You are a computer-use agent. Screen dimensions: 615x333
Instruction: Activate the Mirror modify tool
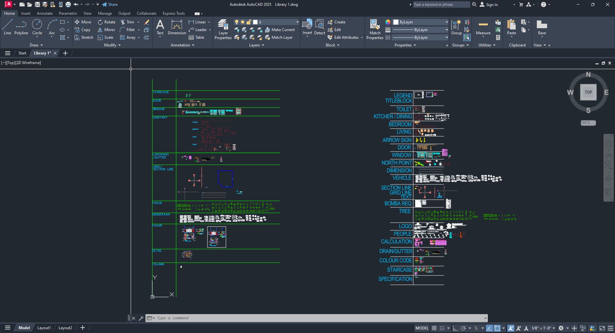(x=106, y=30)
